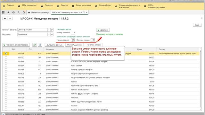
Task: Open favorites star icon
Action: 8,12
